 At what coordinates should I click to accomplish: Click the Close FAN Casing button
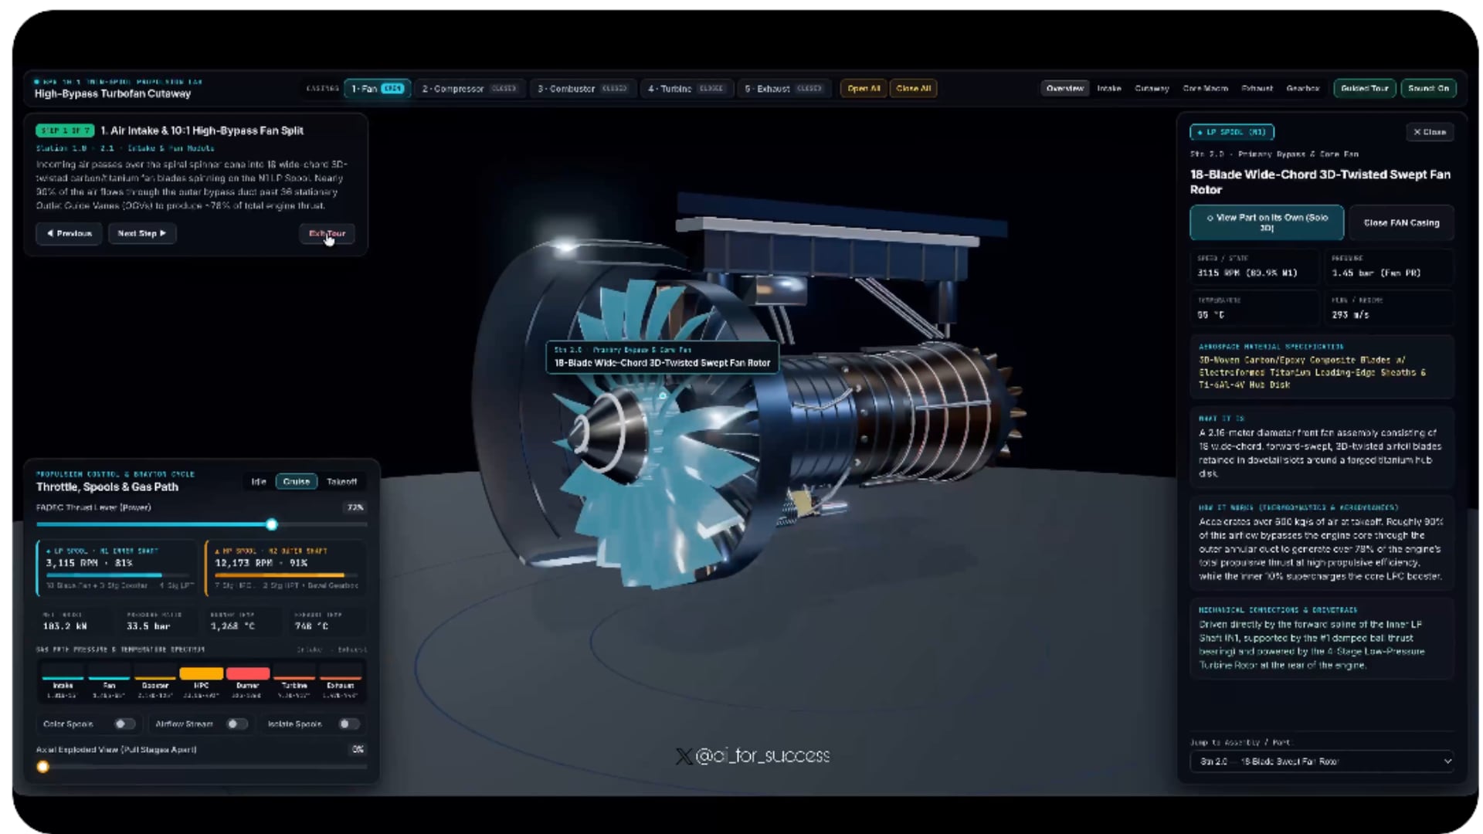pyautogui.click(x=1401, y=222)
